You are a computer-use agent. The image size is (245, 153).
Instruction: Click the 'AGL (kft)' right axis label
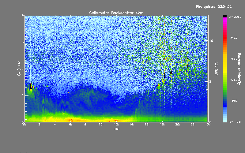217,69
